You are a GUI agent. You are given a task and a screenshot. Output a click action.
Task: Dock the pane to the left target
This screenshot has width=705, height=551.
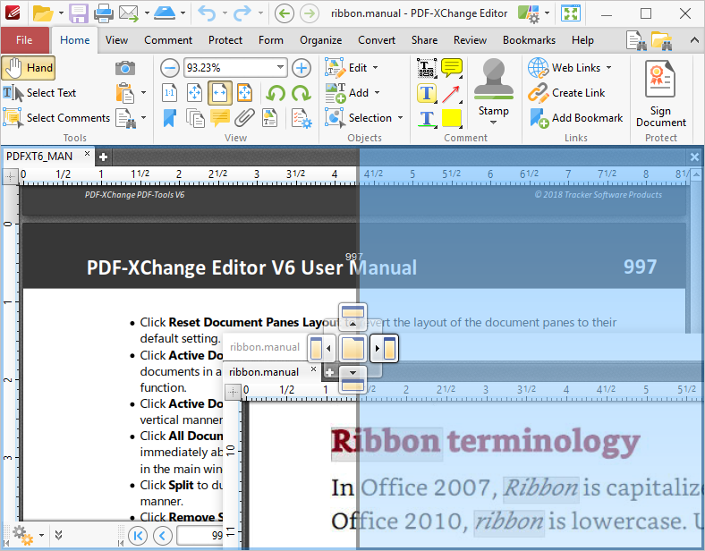click(321, 348)
